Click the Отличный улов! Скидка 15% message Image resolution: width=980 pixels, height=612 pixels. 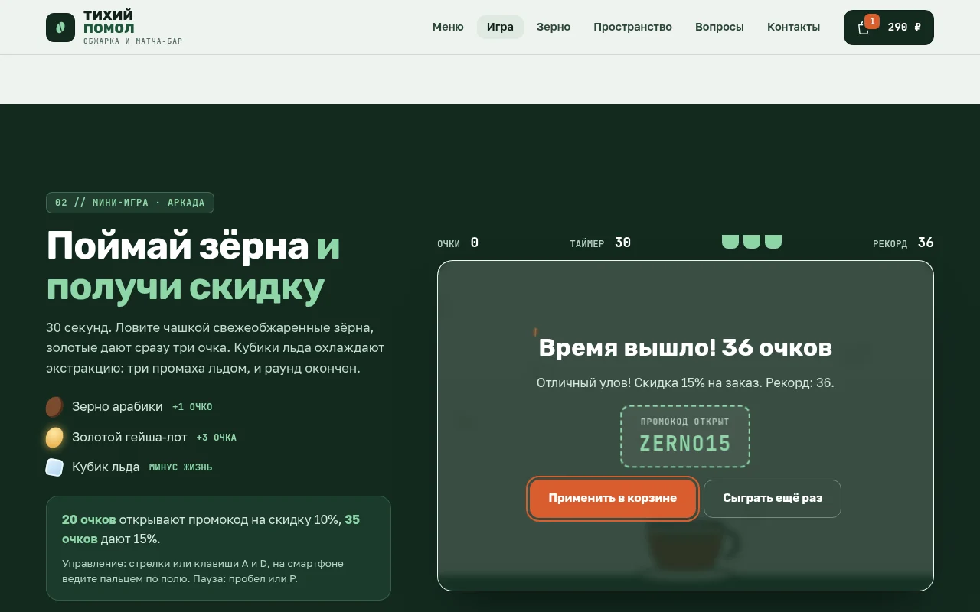(x=685, y=382)
